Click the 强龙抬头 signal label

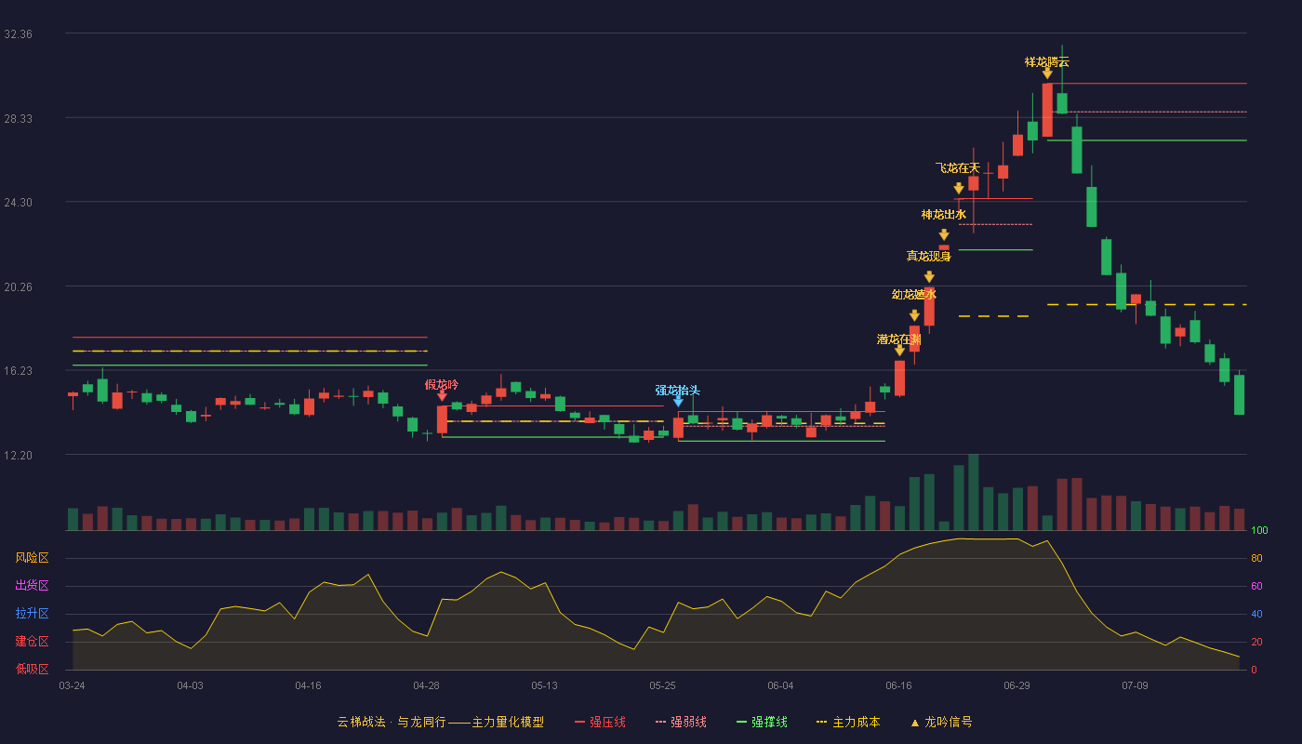(678, 391)
